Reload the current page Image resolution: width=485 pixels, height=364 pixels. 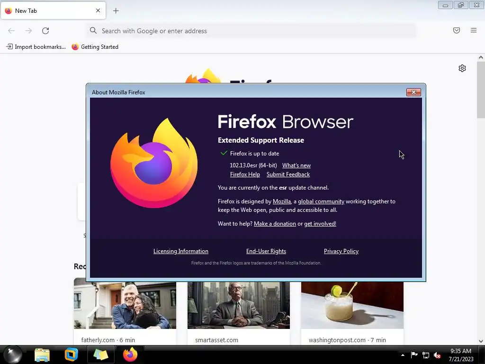coord(45,31)
